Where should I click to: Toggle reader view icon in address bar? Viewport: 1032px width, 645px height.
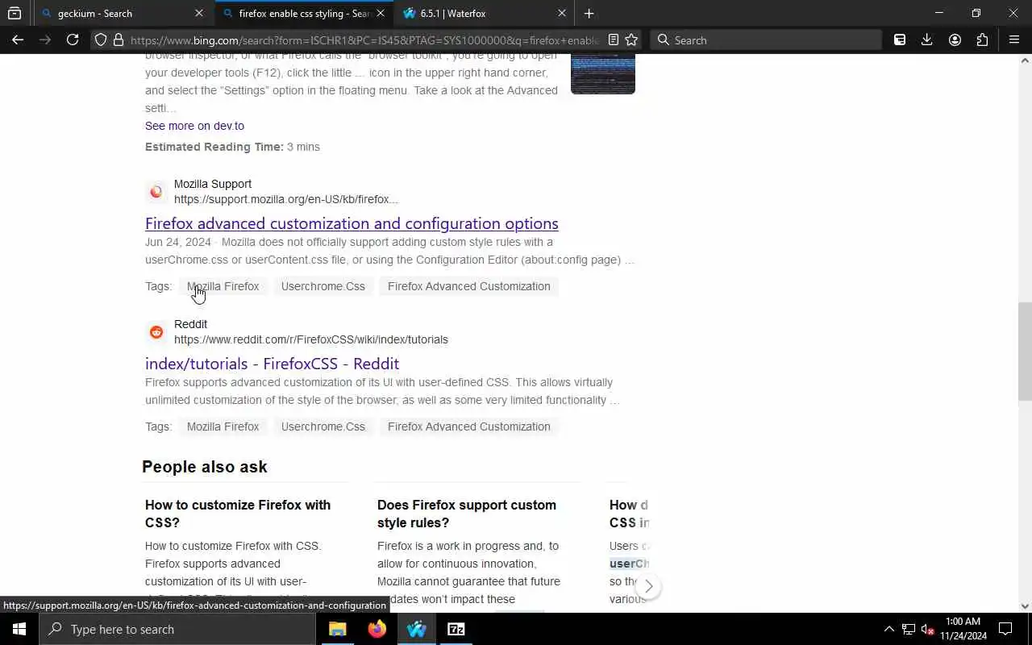point(614,40)
